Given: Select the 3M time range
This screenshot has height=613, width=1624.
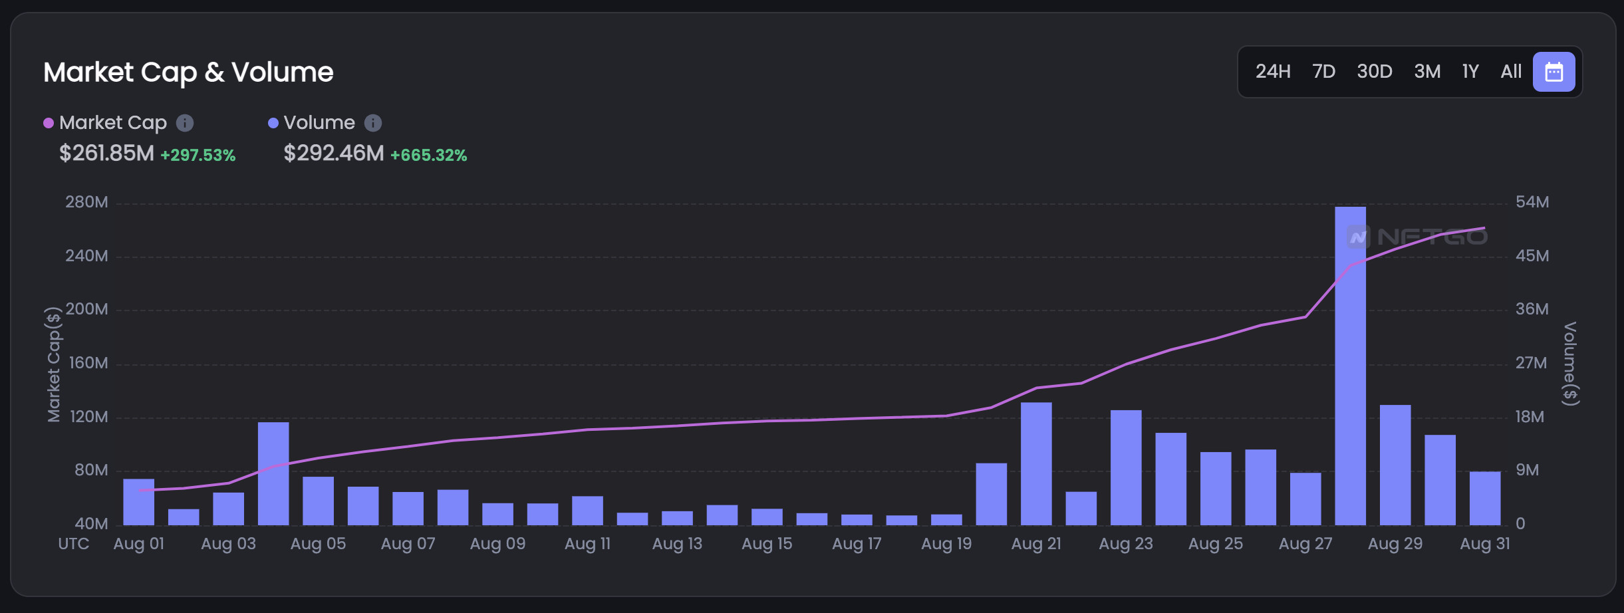Looking at the screenshot, I should coord(1427,72).
